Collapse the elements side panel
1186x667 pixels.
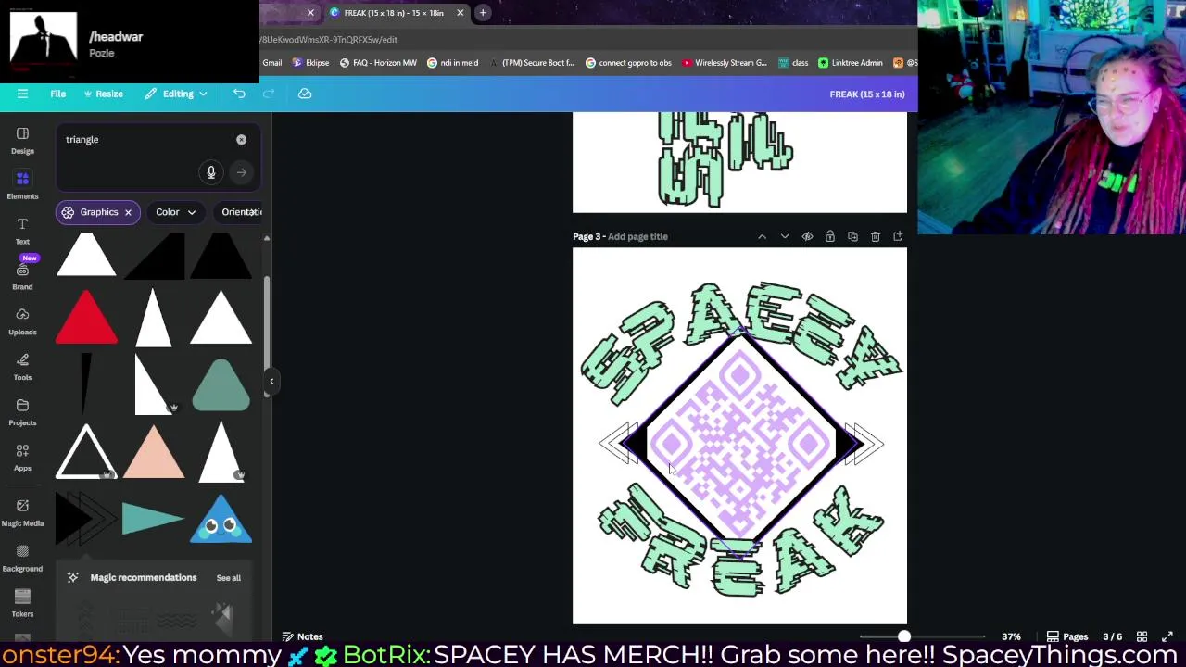pos(271,381)
